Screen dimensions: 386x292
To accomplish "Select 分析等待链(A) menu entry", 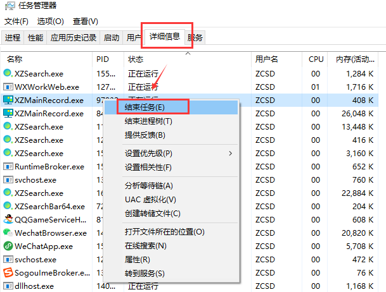I will [171, 186].
